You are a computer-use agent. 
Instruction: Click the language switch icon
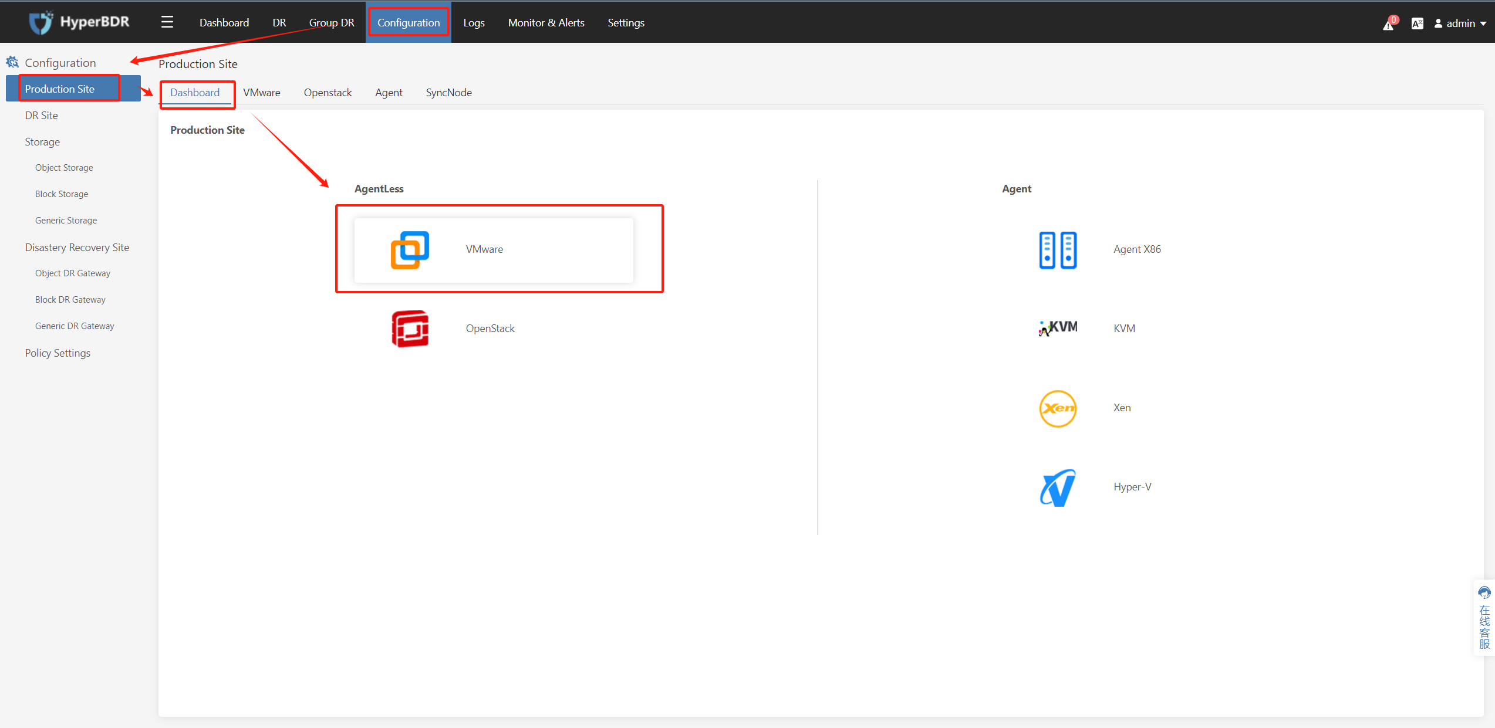point(1417,23)
